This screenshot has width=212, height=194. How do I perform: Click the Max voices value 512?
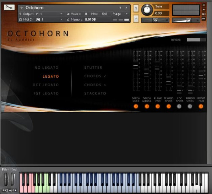pyautogui.click(x=104, y=14)
